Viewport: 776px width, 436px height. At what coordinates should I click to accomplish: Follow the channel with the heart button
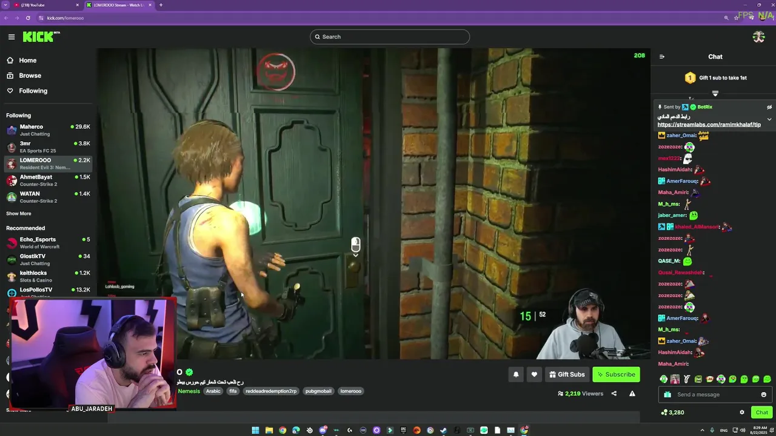tap(534, 375)
